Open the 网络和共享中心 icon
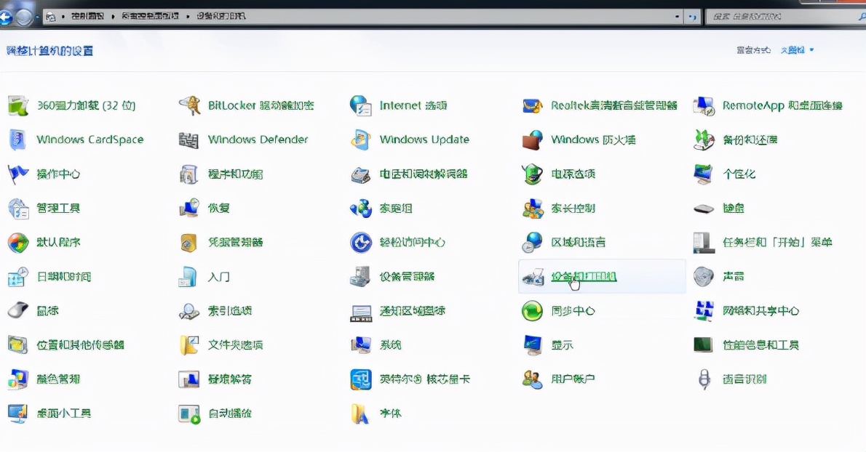 point(704,311)
